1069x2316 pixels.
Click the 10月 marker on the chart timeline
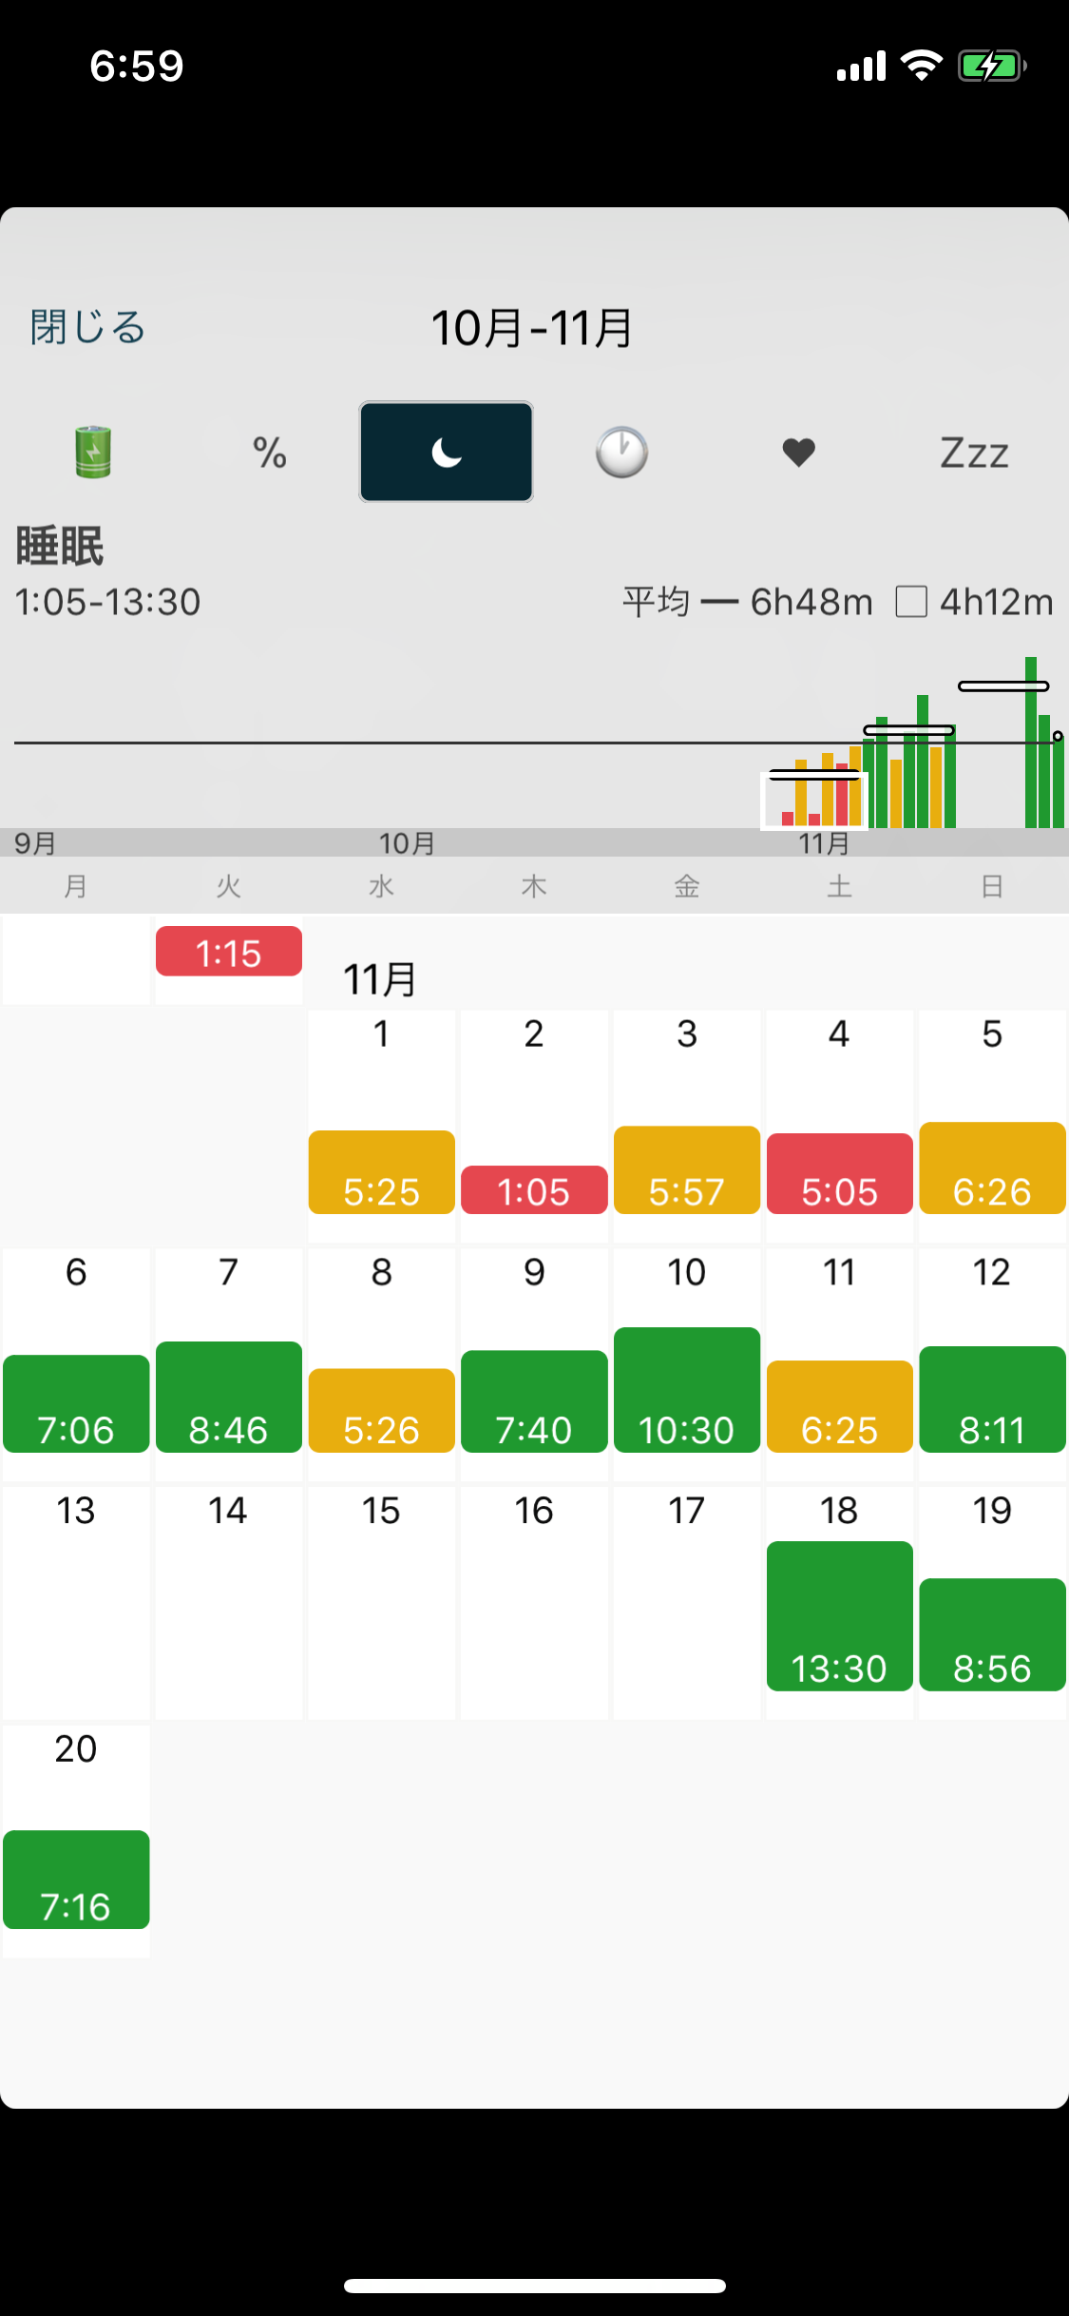coord(407,843)
